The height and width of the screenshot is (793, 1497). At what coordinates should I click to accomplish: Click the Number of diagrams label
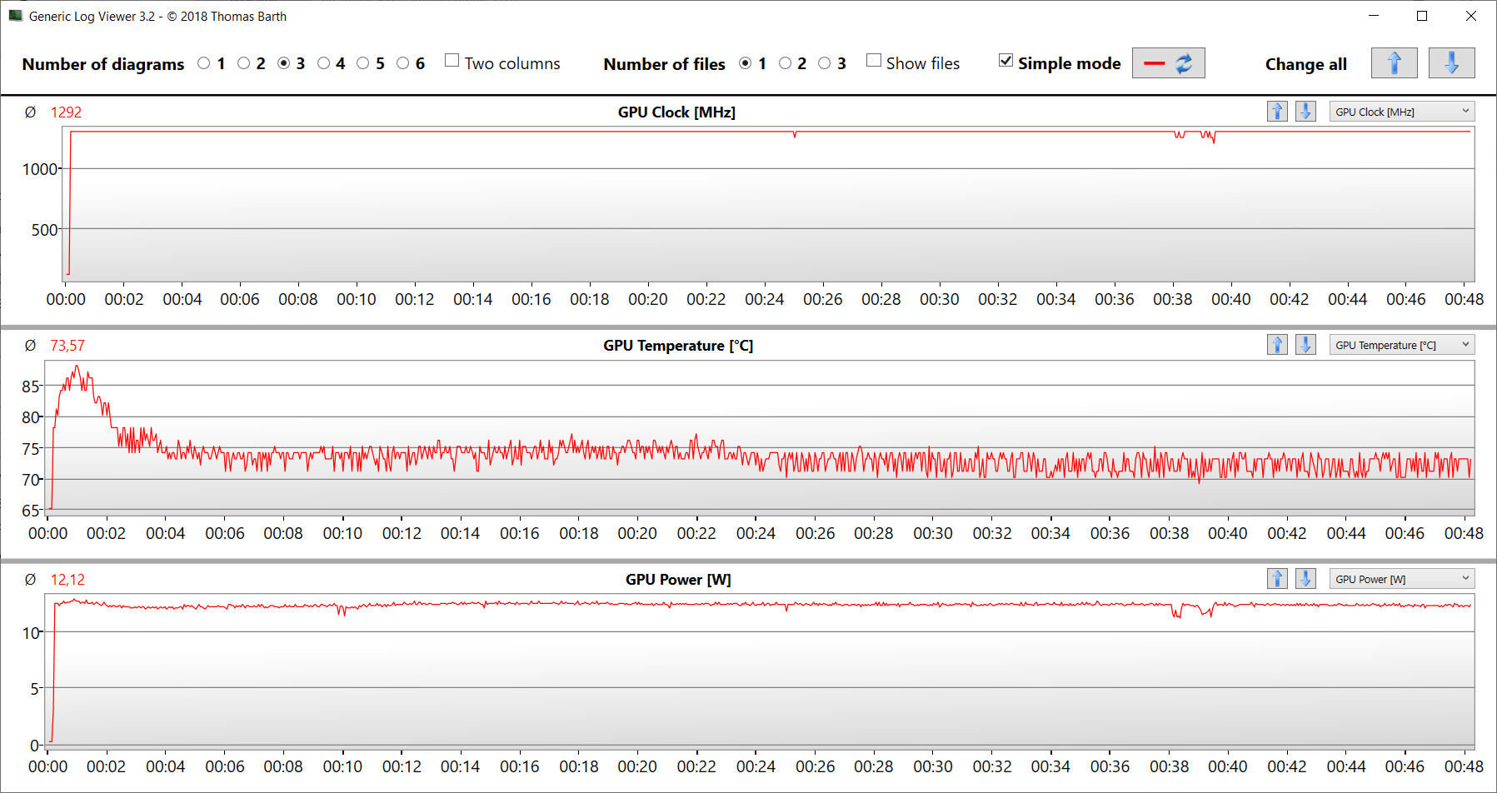(103, 64)
